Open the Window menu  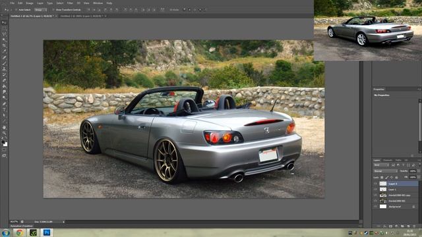point(98,3)
